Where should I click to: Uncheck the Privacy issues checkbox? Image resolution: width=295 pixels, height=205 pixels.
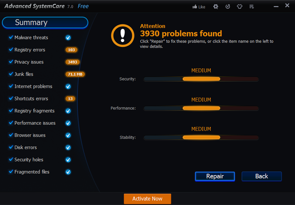coord(11,62)
